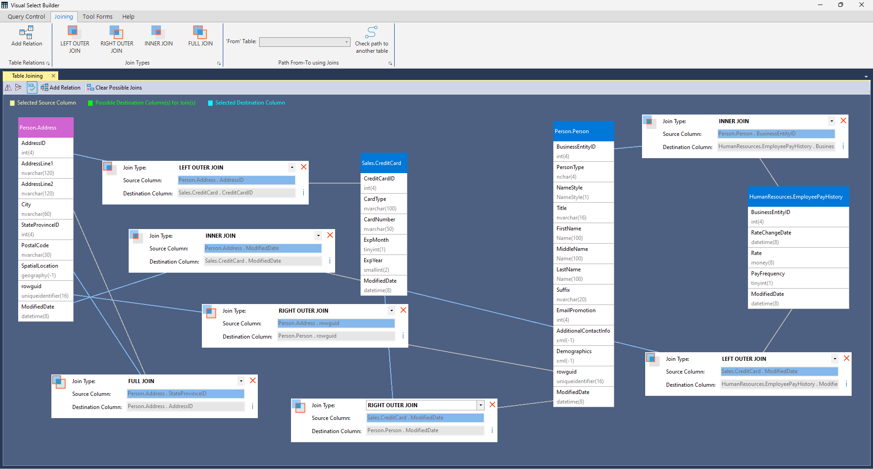Select LEFT OUTER JOIN ribbon icon
873x469 pixels.
point(74,31)
